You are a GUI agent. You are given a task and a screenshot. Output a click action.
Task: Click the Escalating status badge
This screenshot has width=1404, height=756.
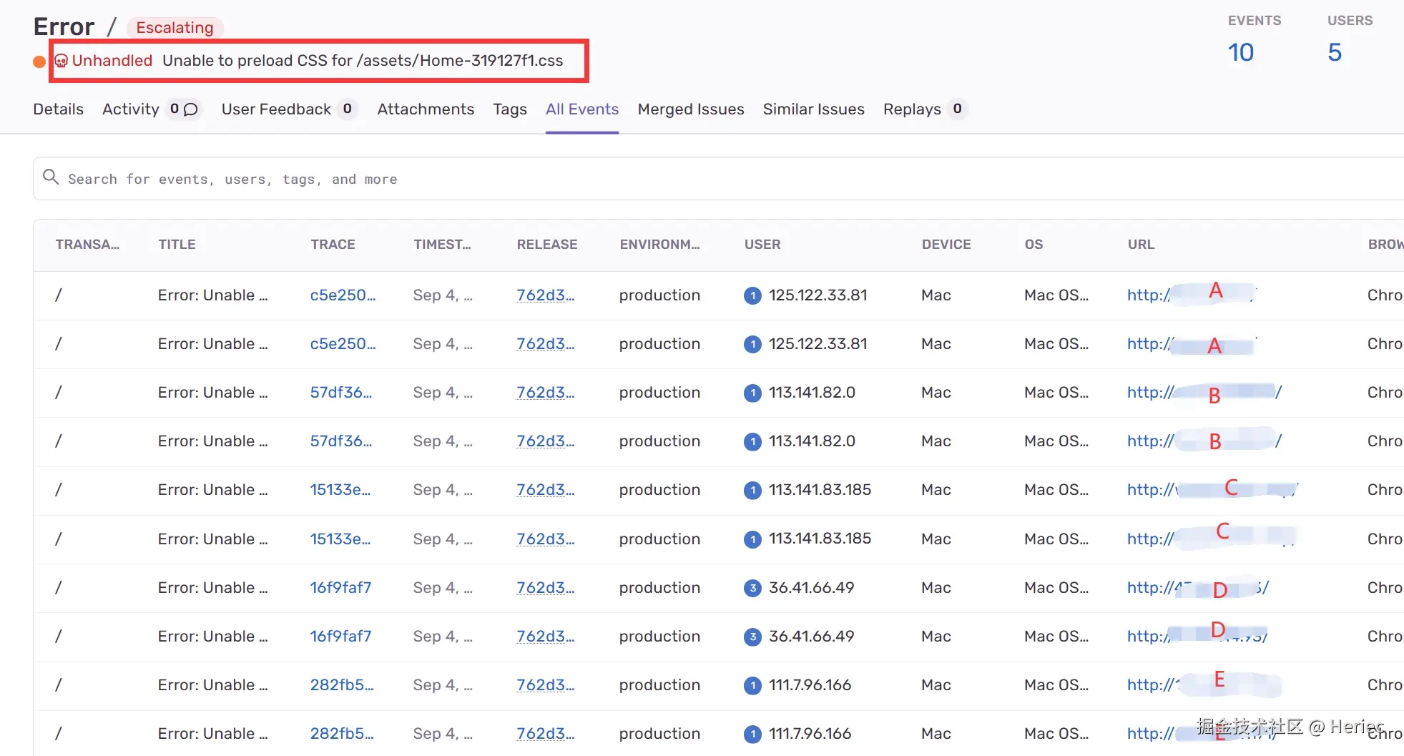click(175, 28)
